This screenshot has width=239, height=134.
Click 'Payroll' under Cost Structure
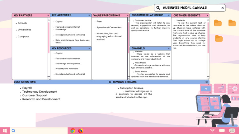pos(27,88)
